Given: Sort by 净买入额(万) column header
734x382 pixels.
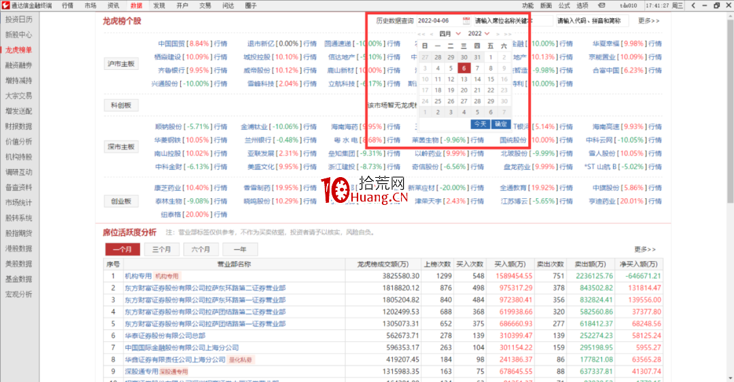Looking at the screenshot, I should (638, 264).
